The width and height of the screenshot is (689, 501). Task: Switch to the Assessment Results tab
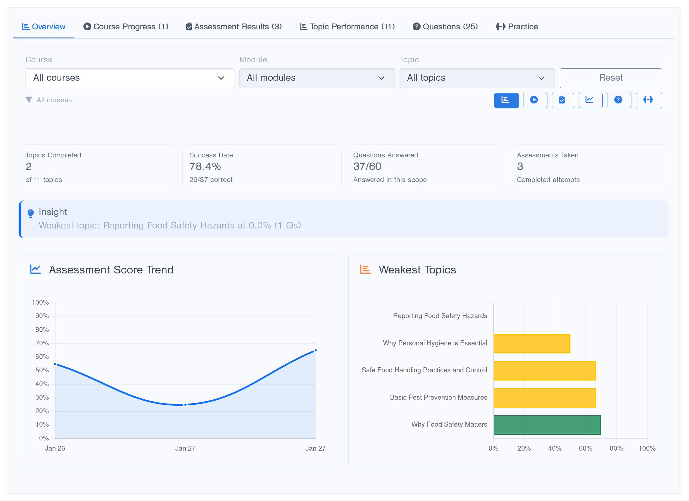pos(234,26)
